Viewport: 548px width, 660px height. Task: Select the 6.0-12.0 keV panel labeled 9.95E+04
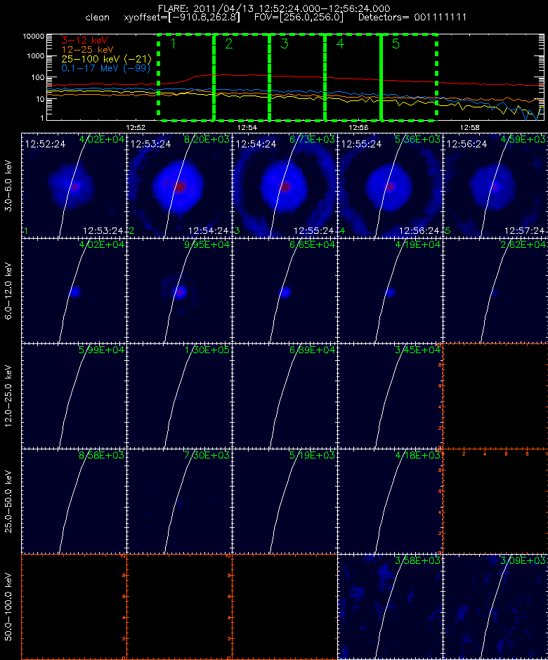[x=179, y=291]
